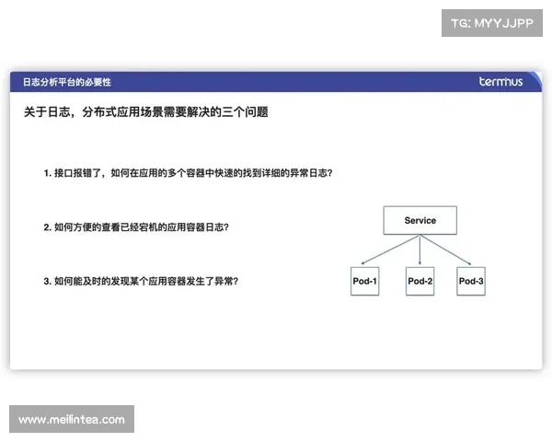552x442 pixels.
Task: Click question 3 about 应用容器发生了异常
Action: [141, 281]
